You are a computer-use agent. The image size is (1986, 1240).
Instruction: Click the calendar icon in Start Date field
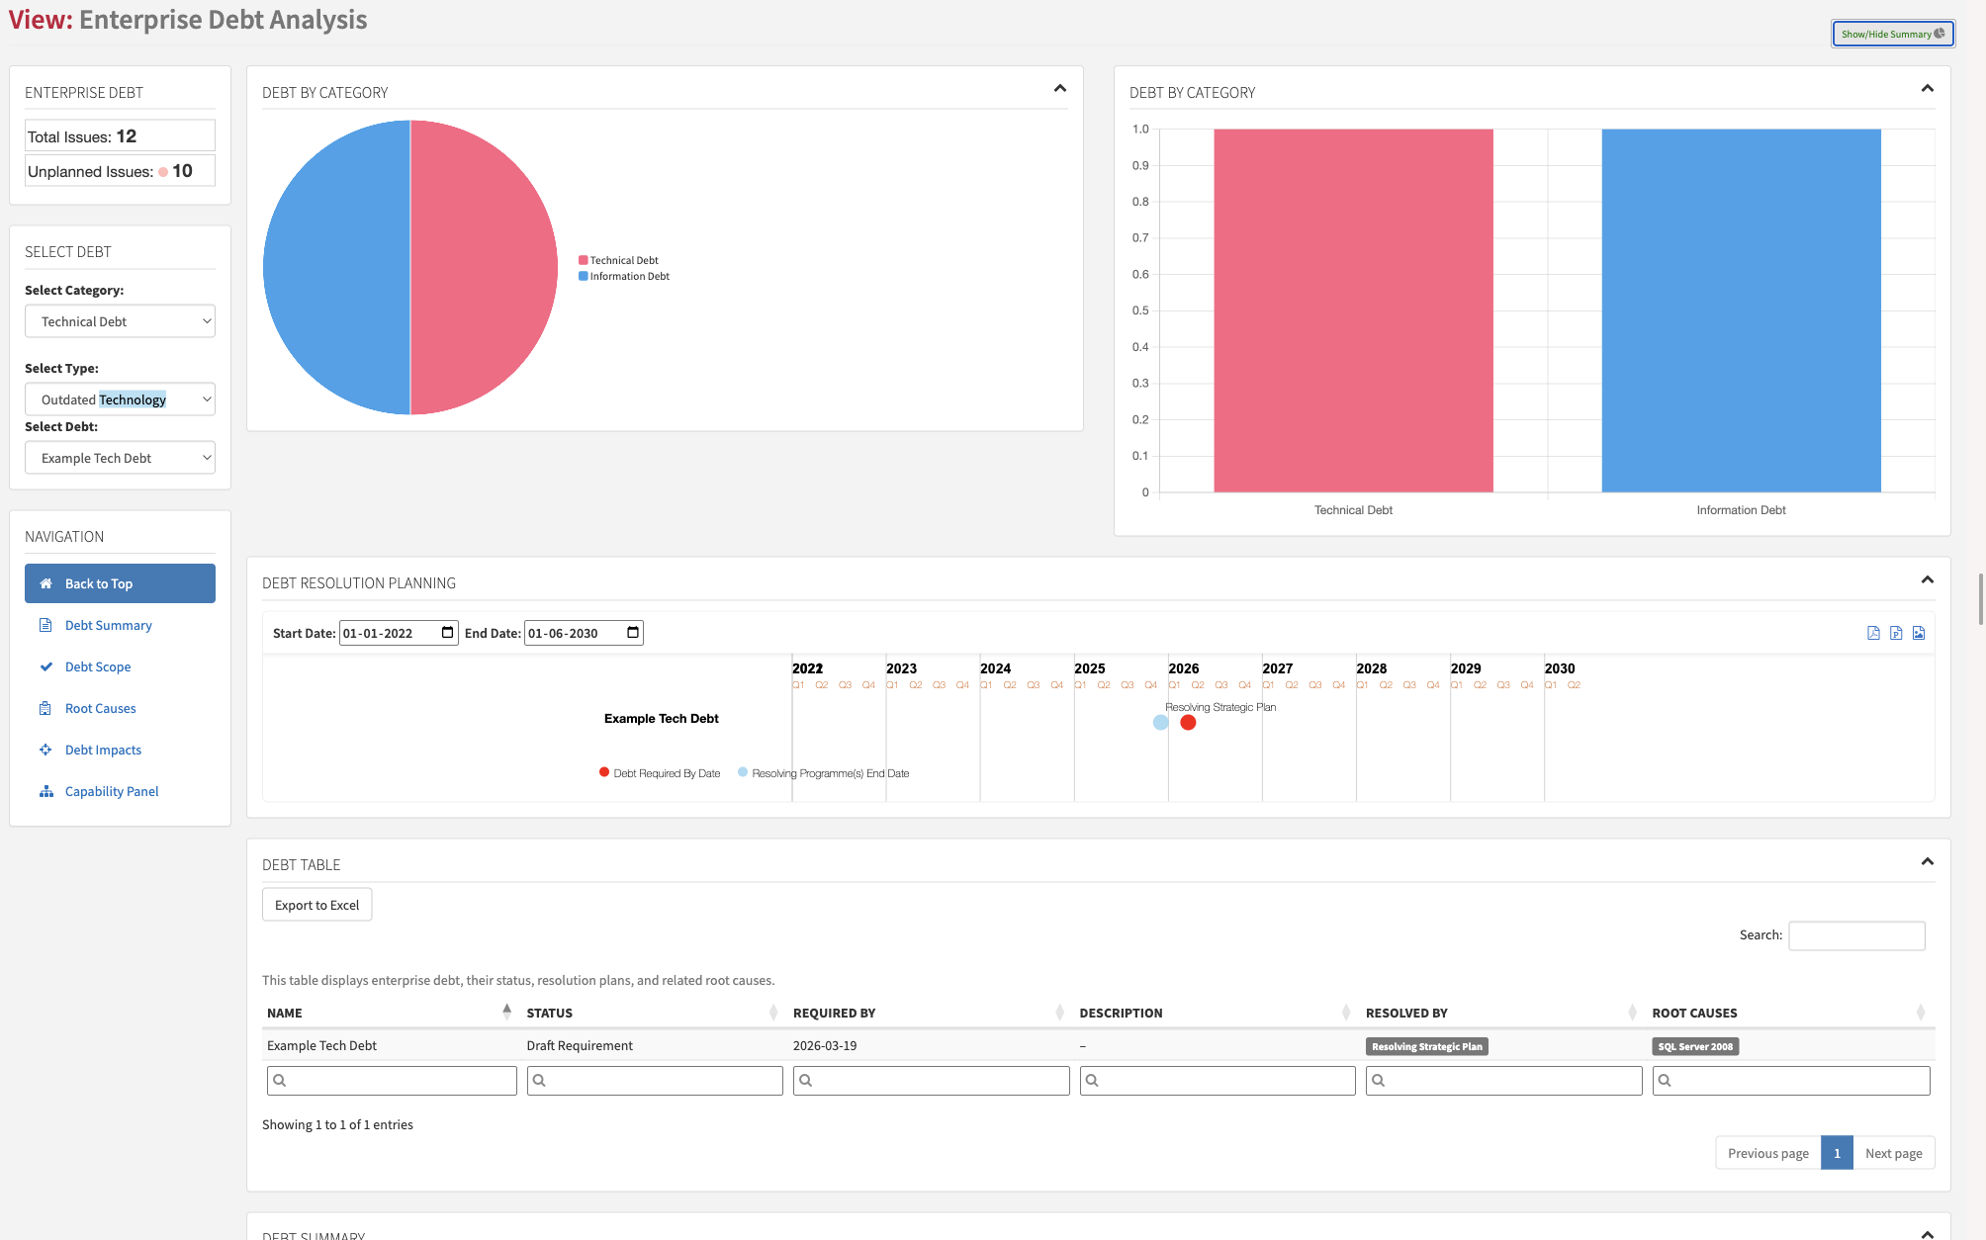click(x=447, y=633)
